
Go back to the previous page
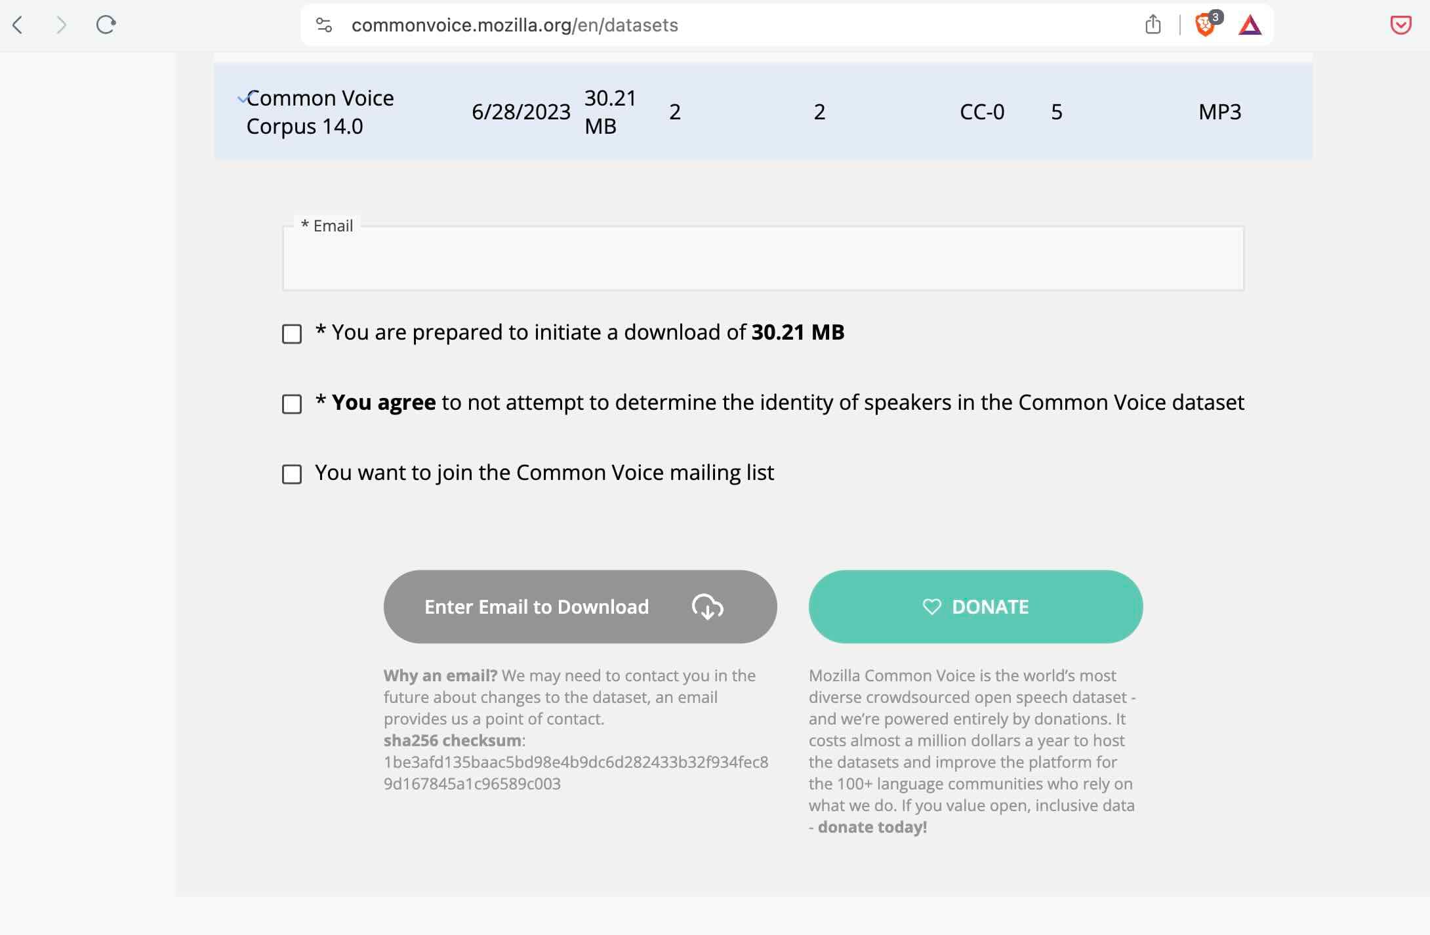(18, 25)
